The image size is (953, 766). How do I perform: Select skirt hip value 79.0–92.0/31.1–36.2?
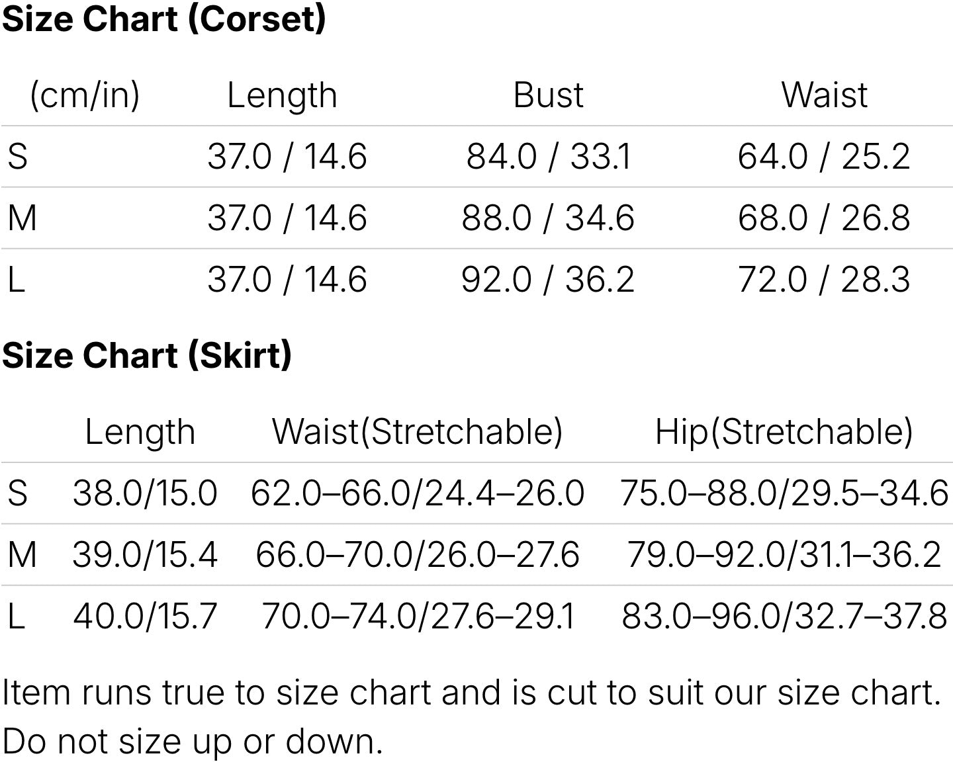784,554
